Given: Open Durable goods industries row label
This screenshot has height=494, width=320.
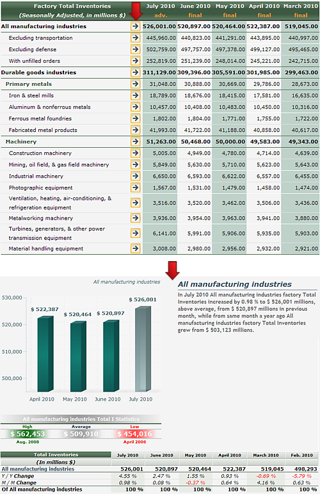Looking at the screenshot, I should click(x=39, y=72).
